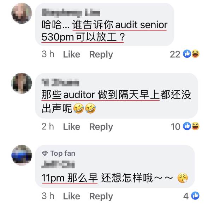Open the laughing reaction beside 10
Screen dimensions: 208x210
tap(195, 126)
